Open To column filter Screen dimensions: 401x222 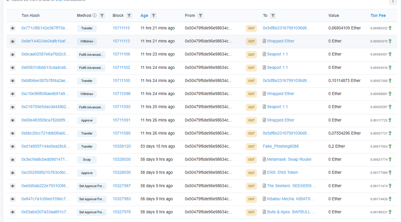pyautogui.click(x=273, y=16)
